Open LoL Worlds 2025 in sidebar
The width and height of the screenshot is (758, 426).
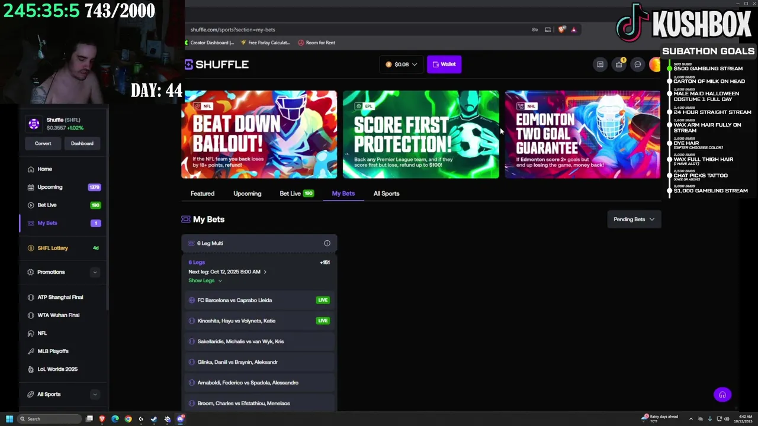64,369
